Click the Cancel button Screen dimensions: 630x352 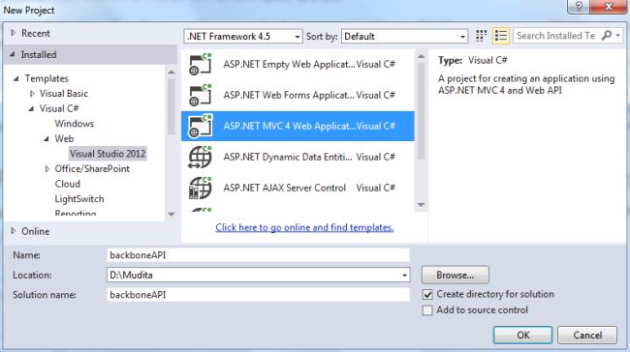587,335
